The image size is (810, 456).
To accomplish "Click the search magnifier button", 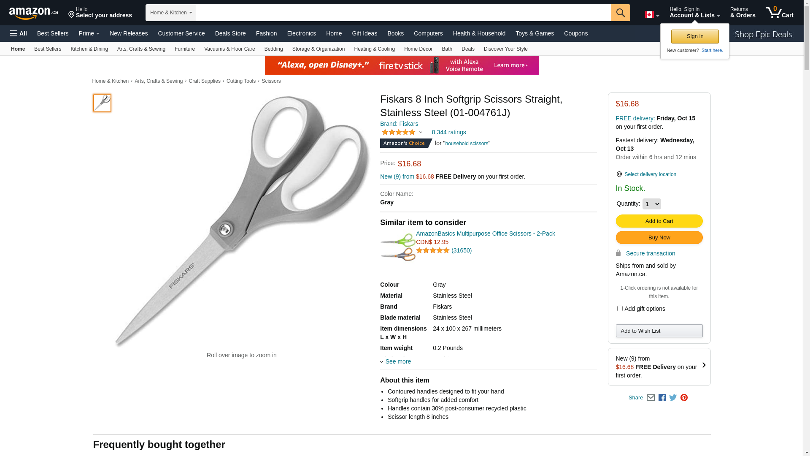I will (620, 13).
